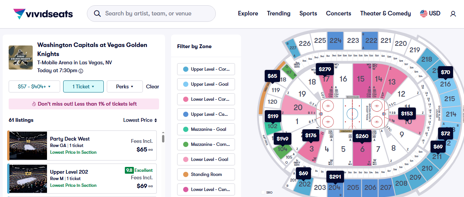Image resolution: width=464 pixels, height=197 pixels.
Task: Click the listings scrollbar thumb
Action: pyautogui.click(x=163, y=139)
